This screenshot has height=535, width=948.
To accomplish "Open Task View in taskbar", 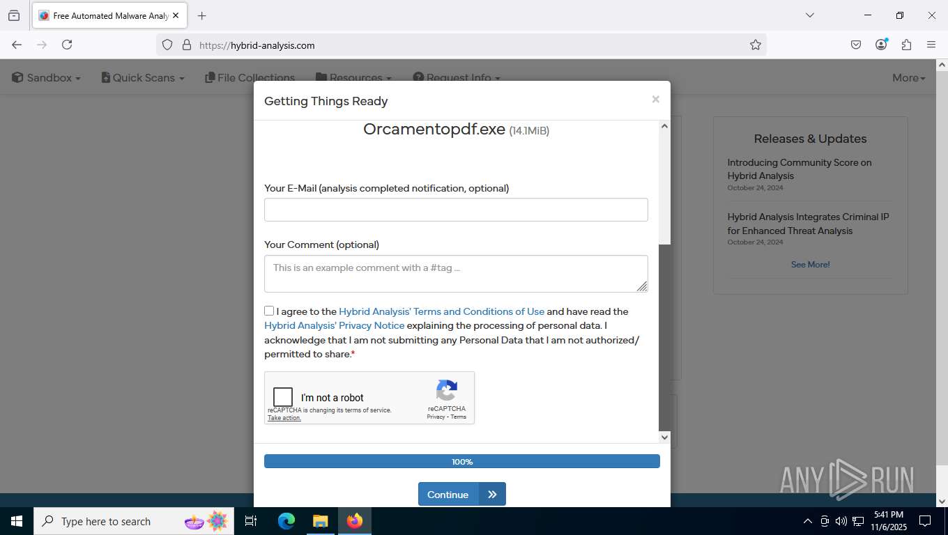I will (251, 521).
